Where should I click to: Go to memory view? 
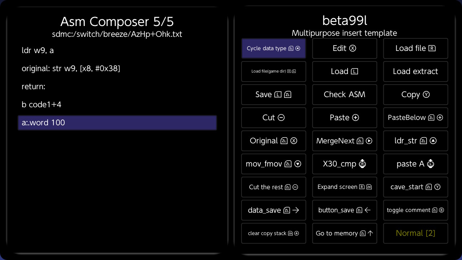(344, 233)
